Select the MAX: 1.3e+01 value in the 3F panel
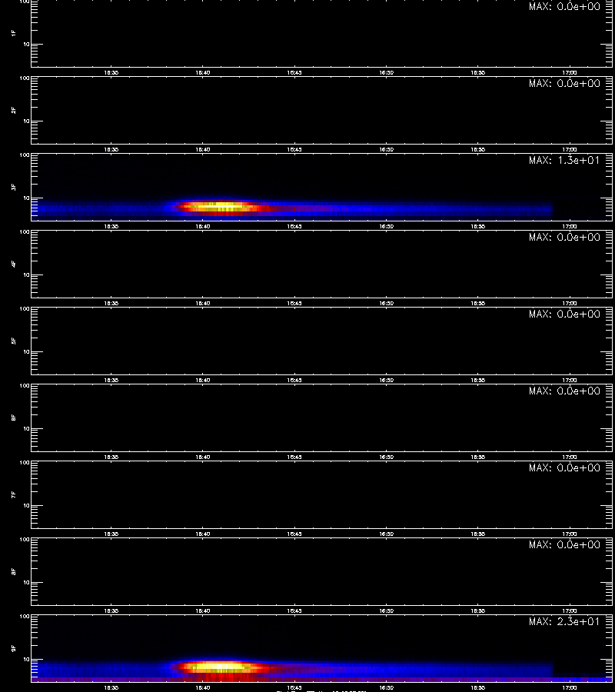The width and height of the screenshot is (615, 692). click(564, 160)
